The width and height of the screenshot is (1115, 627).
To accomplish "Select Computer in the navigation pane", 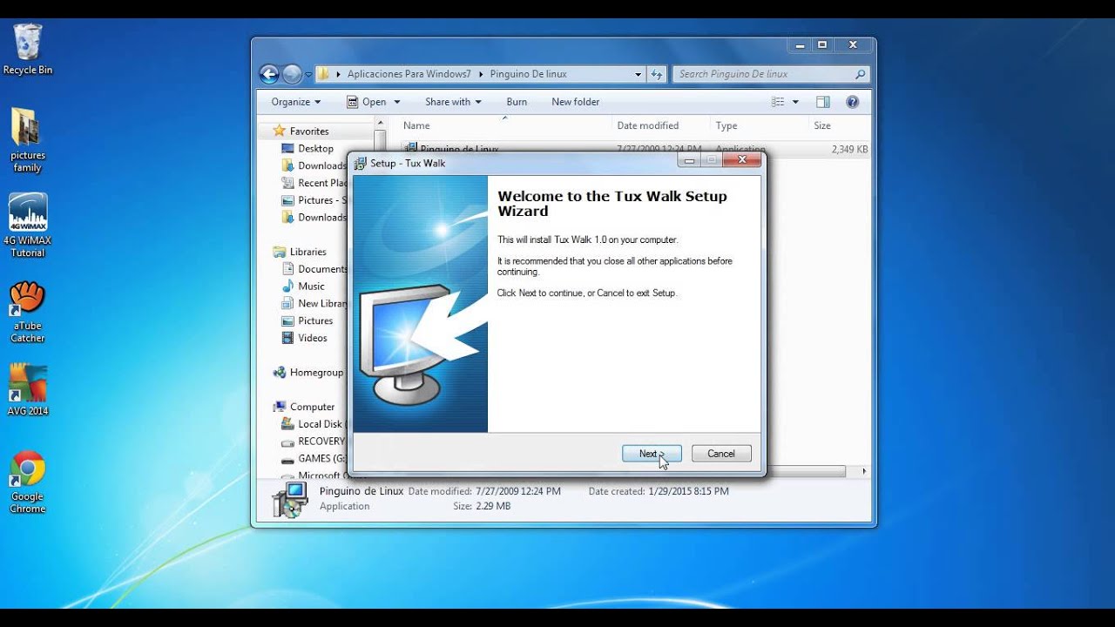I will point(304,407).
